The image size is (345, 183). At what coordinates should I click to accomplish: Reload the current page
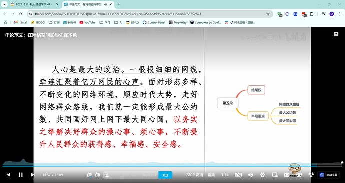21,14
